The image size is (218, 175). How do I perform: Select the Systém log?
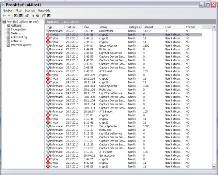pos(15,33)
